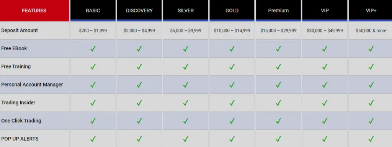Choose the Premium account header
The image size is (392, 147).
click(x=278, y=10)
